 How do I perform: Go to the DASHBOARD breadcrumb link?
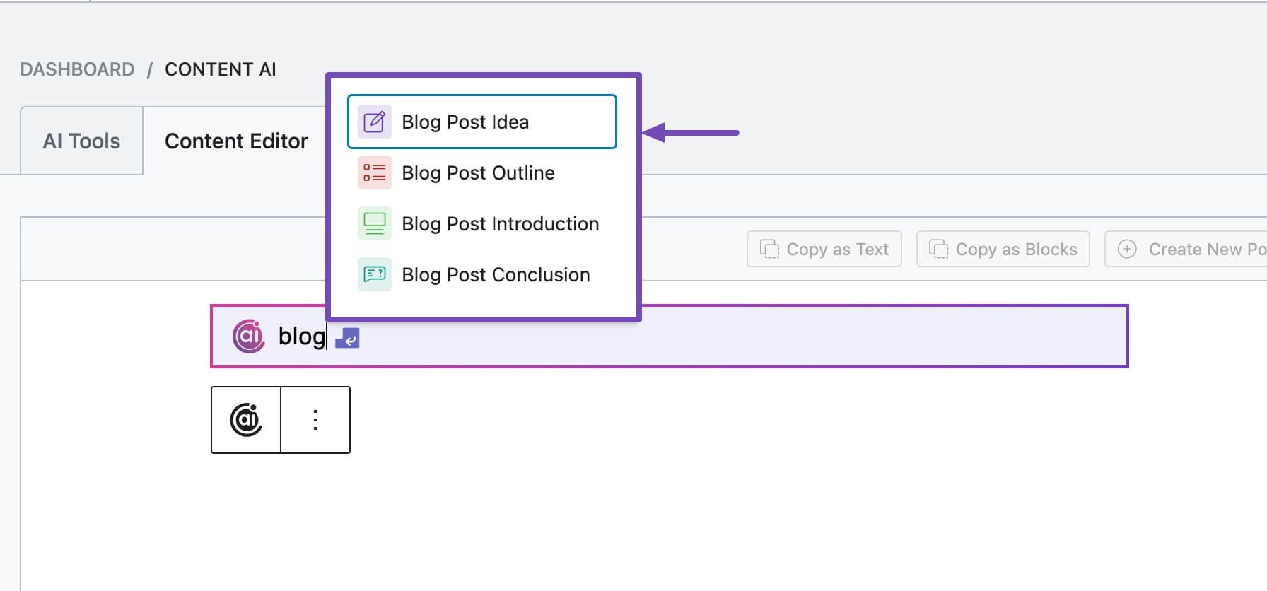[77, 69]
